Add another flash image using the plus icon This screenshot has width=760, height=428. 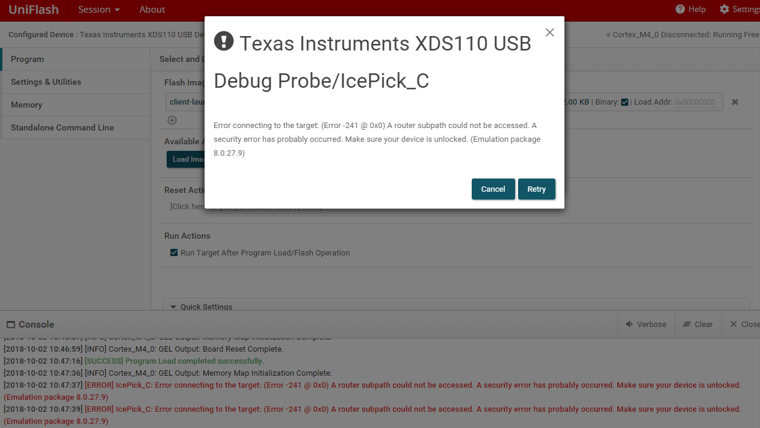tap(172, 120)
